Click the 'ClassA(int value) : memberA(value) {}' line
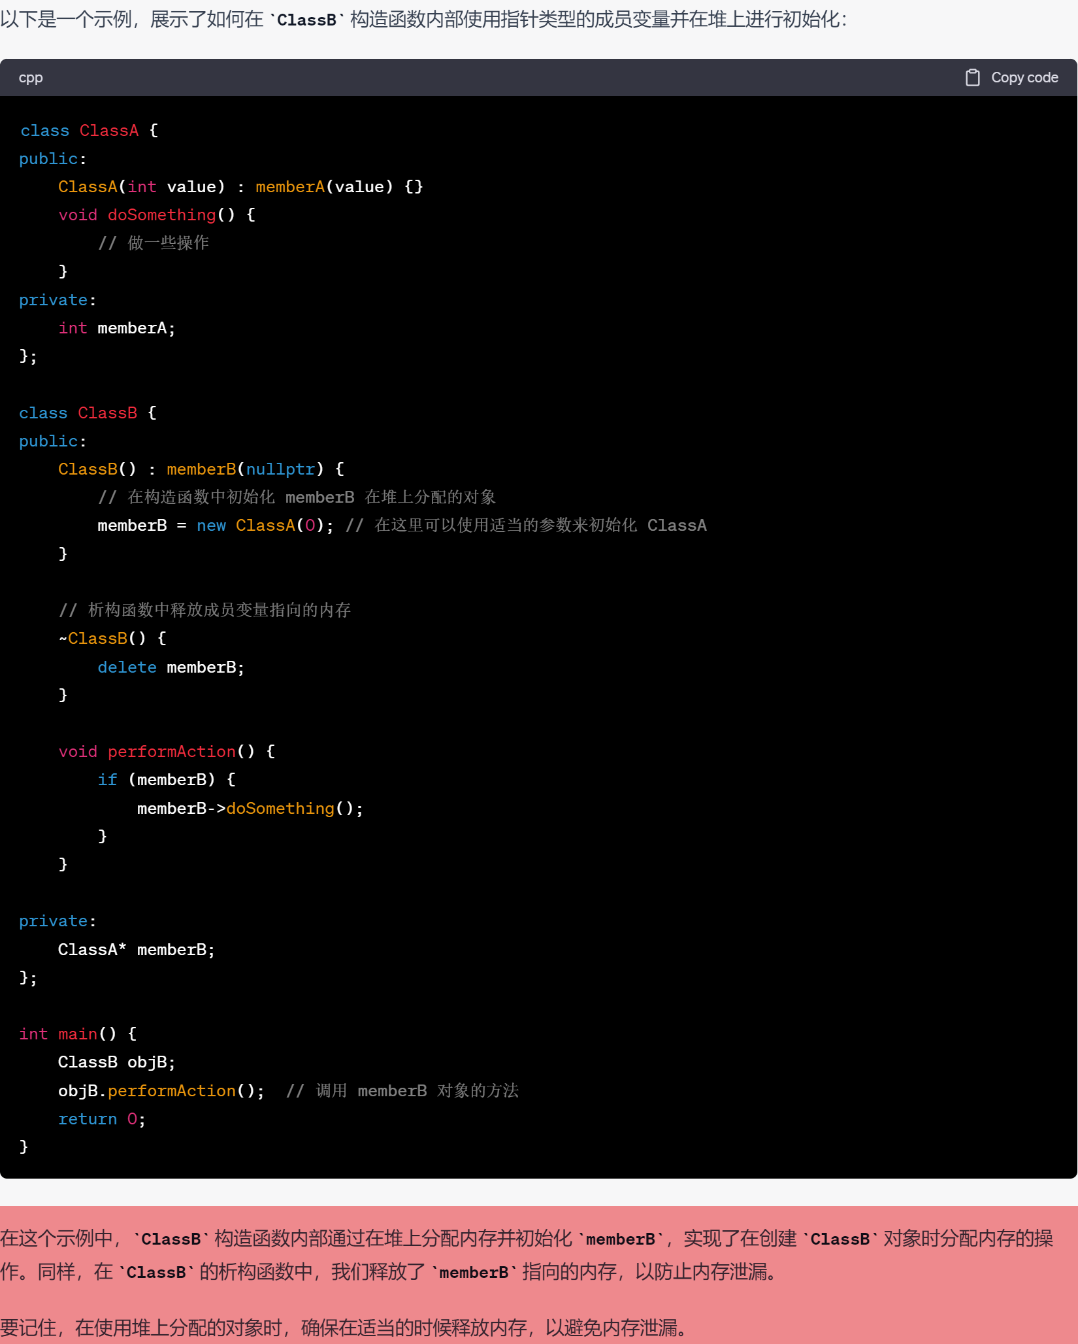The image size is (1078, 1344). pyautogui.click(x=240, y=187)
